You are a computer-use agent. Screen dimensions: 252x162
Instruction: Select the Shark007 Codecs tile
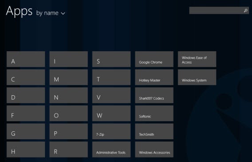[x=154, y=95]
